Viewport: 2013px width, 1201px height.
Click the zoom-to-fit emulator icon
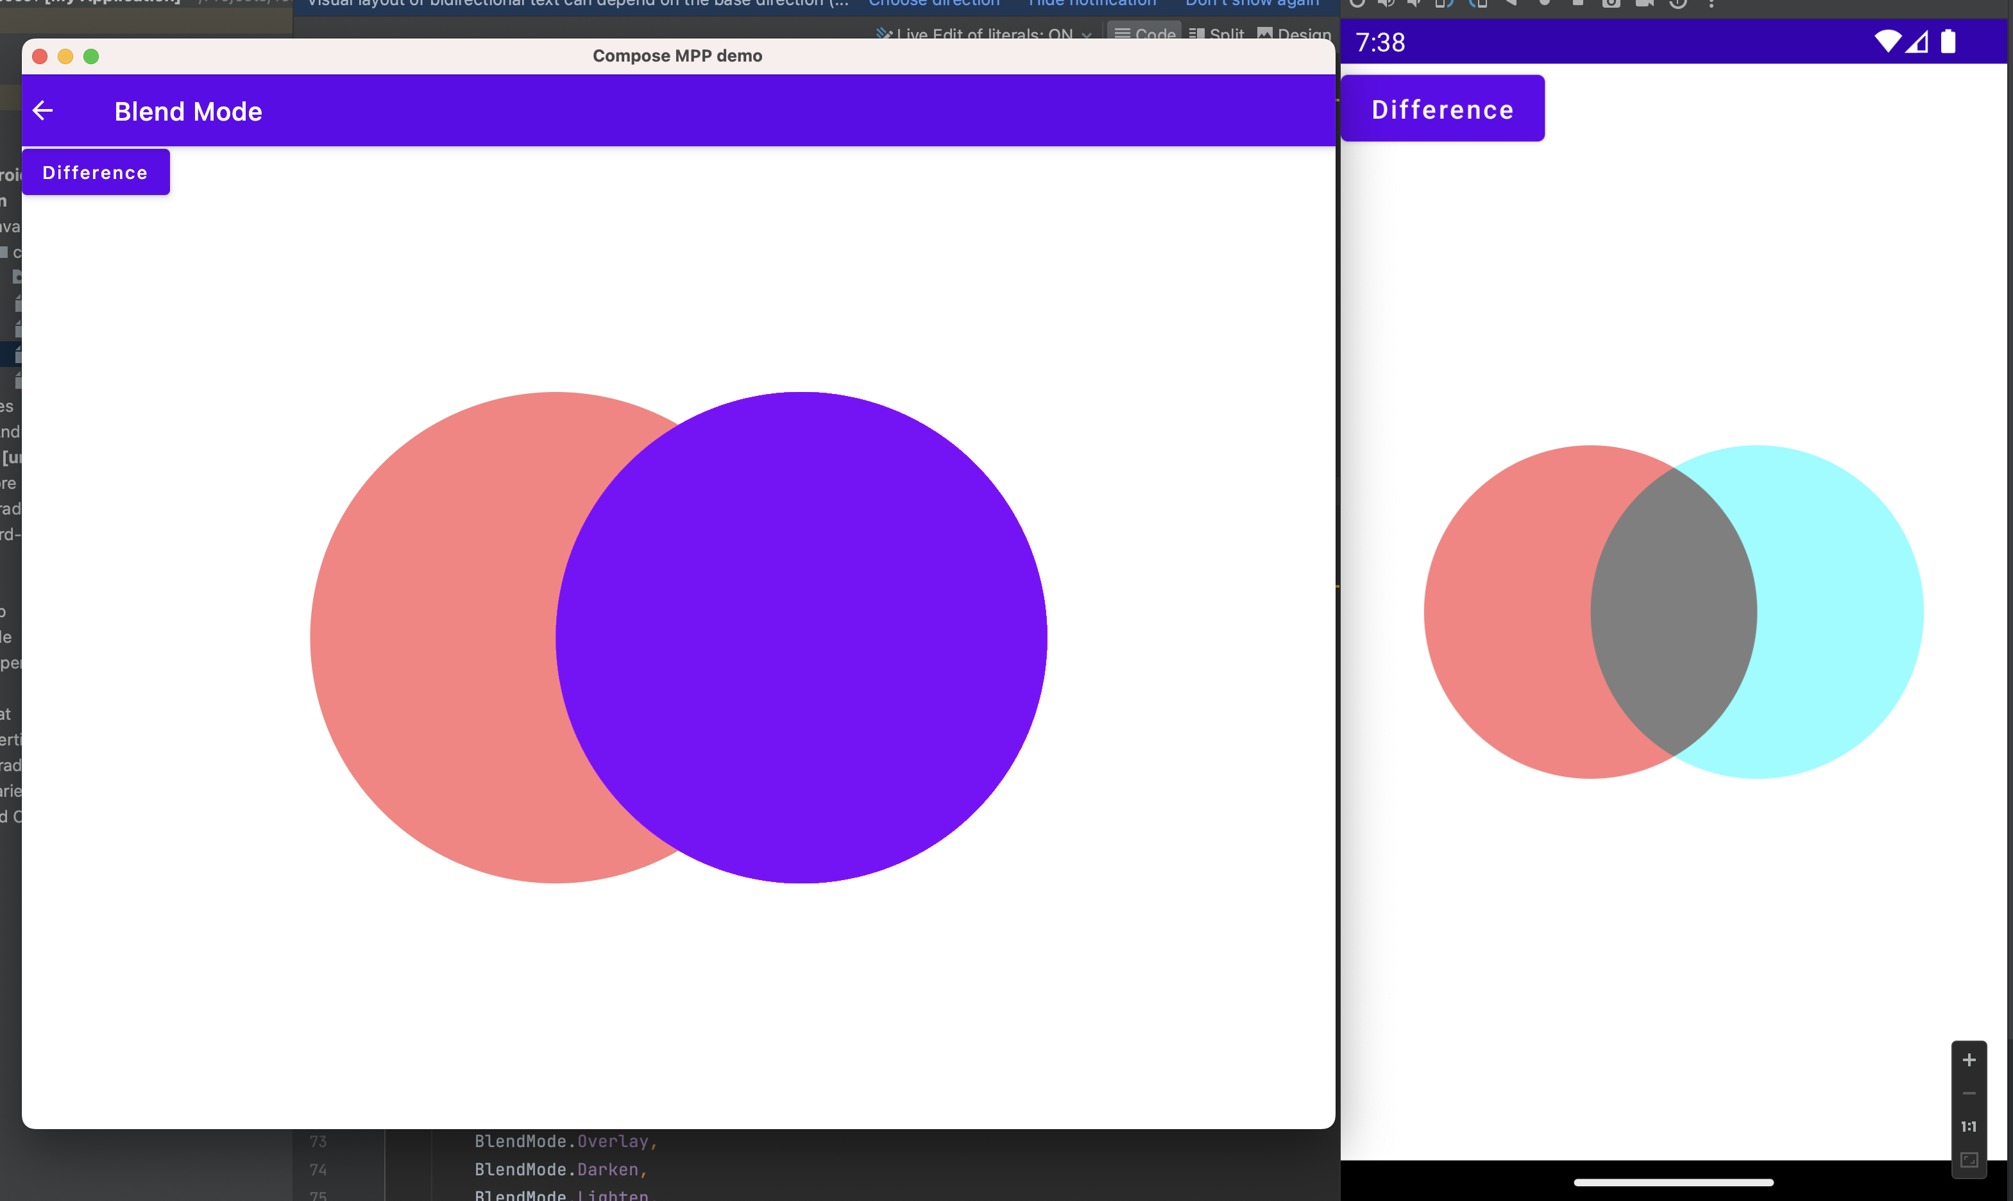pyautogui.click(x=1969, y=1160)
